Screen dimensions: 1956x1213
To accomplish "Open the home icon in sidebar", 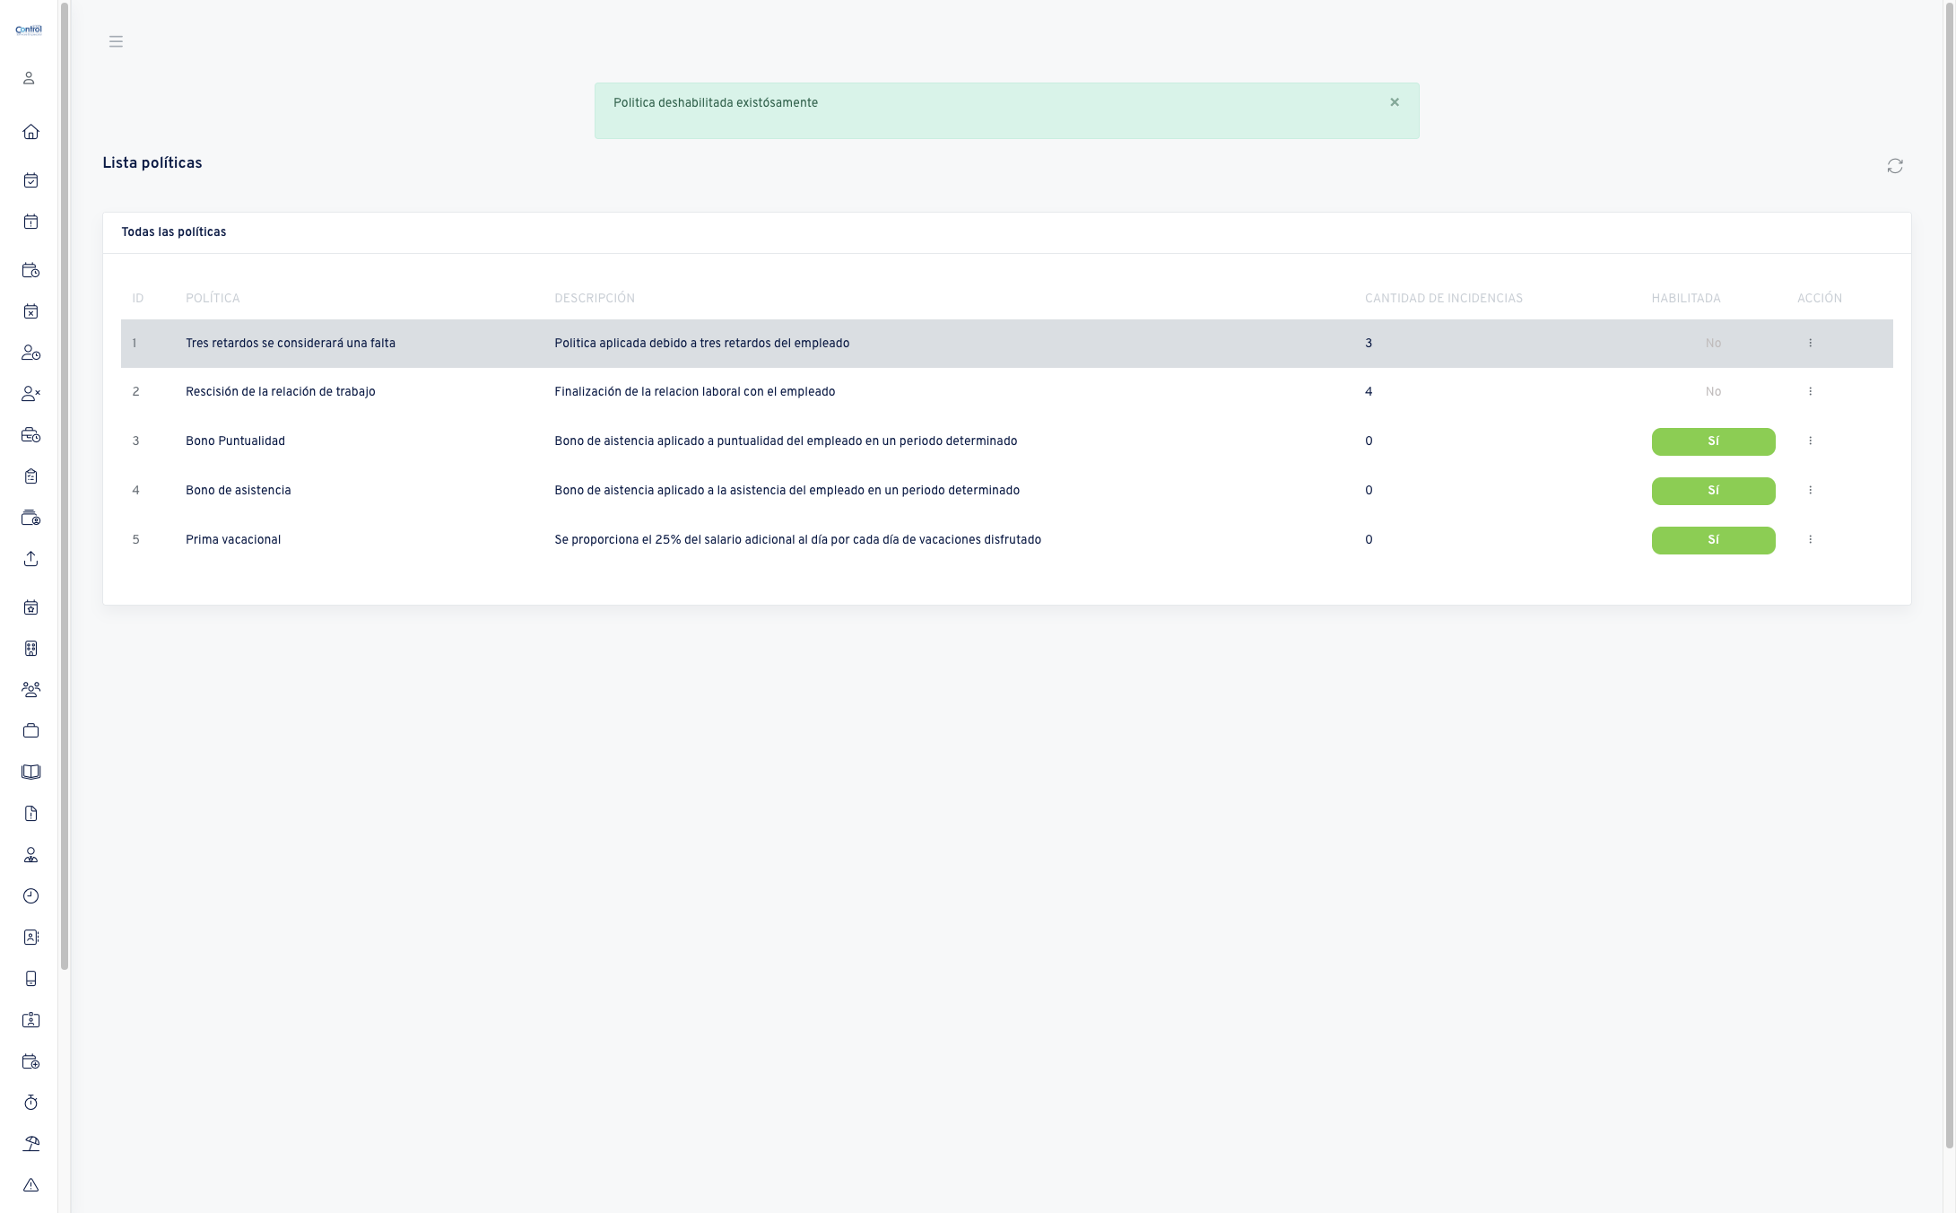I will [30, 132].
